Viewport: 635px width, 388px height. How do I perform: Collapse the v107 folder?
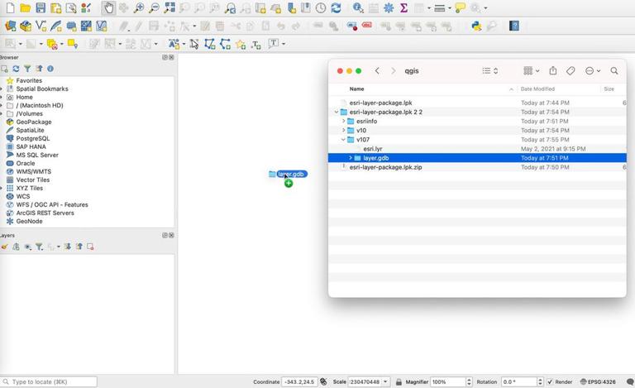coord(343,140)
